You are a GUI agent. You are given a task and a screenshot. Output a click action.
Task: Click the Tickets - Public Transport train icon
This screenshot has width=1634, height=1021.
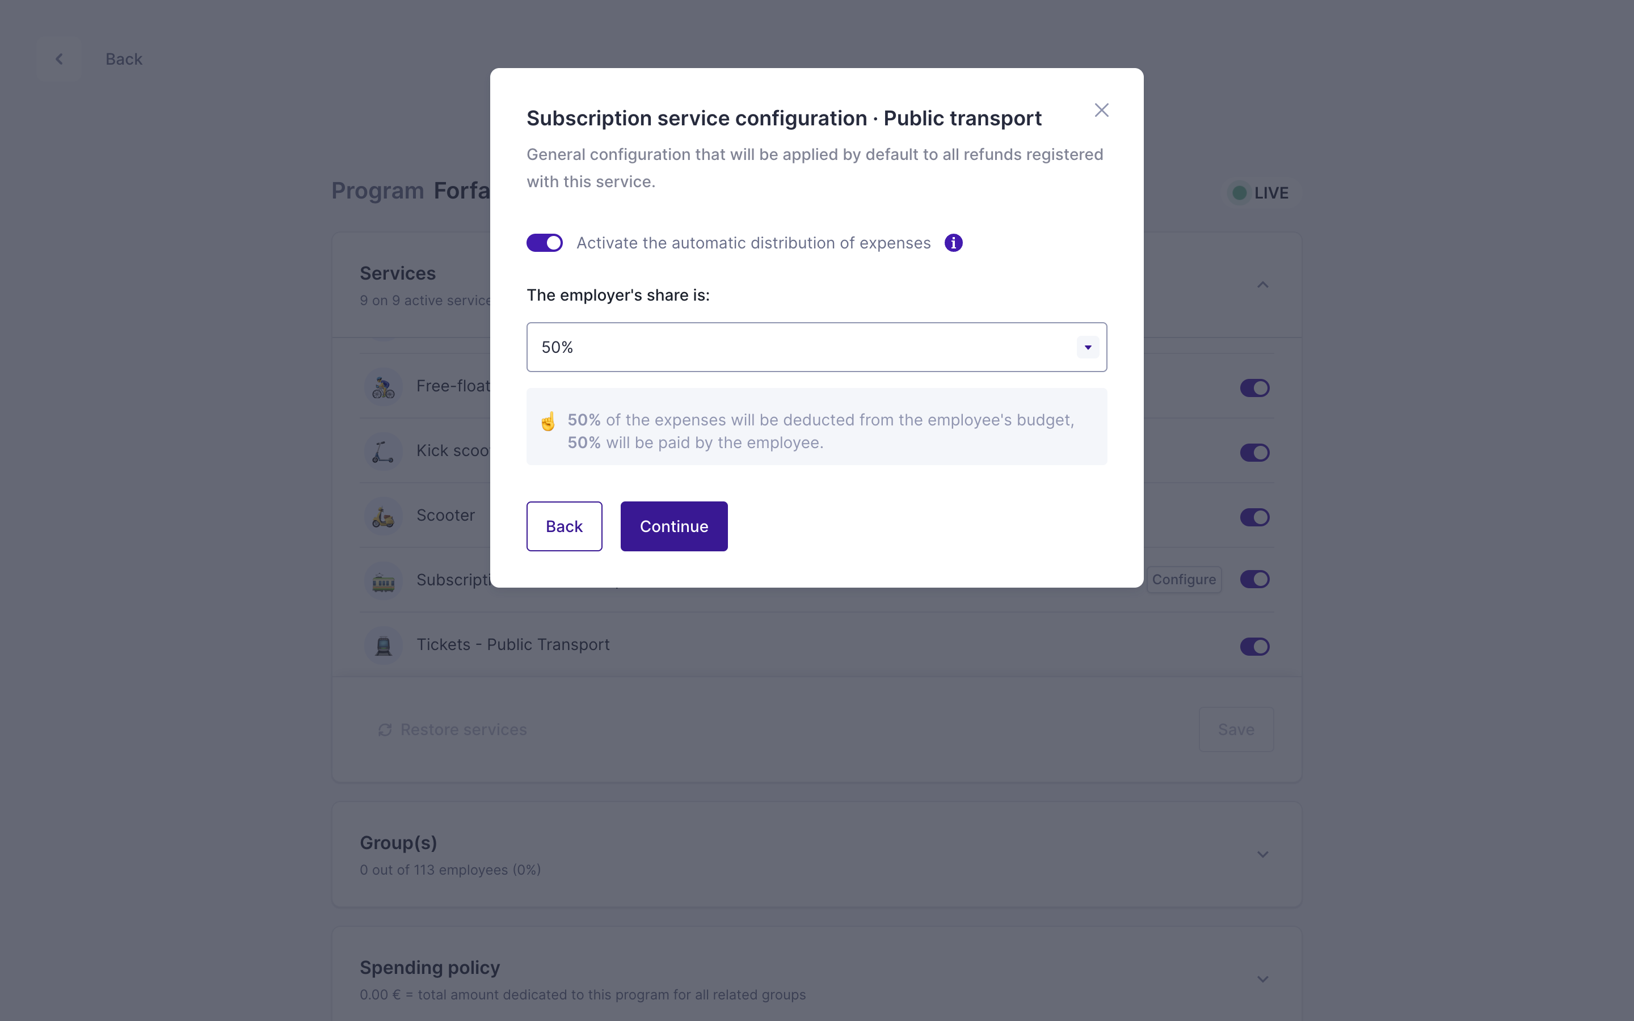point(384,645)
